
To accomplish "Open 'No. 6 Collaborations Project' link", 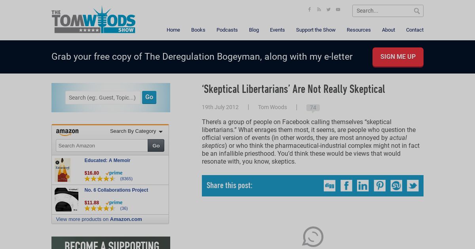I will tap(116, 190).
